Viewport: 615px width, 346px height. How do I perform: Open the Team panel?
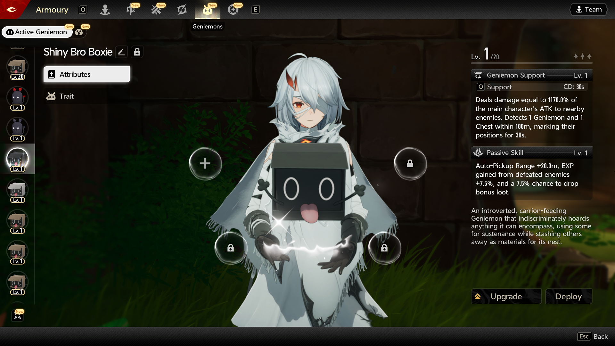589,10
